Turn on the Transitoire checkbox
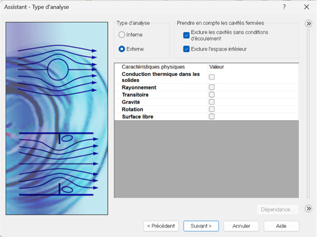The height and width of the screenshot is (237, 317). click(212, 94)
